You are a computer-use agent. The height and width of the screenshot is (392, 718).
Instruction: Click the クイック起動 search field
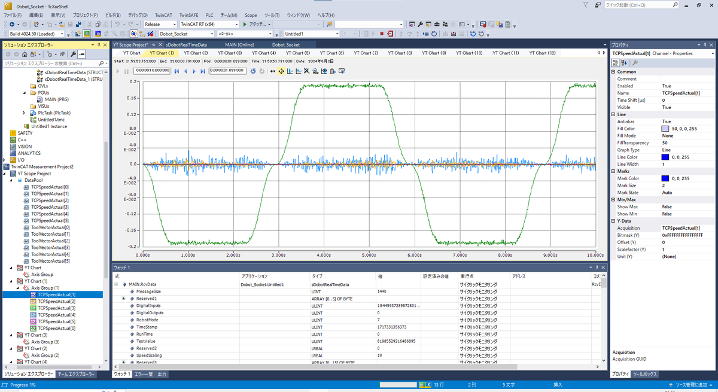(641, 5)
